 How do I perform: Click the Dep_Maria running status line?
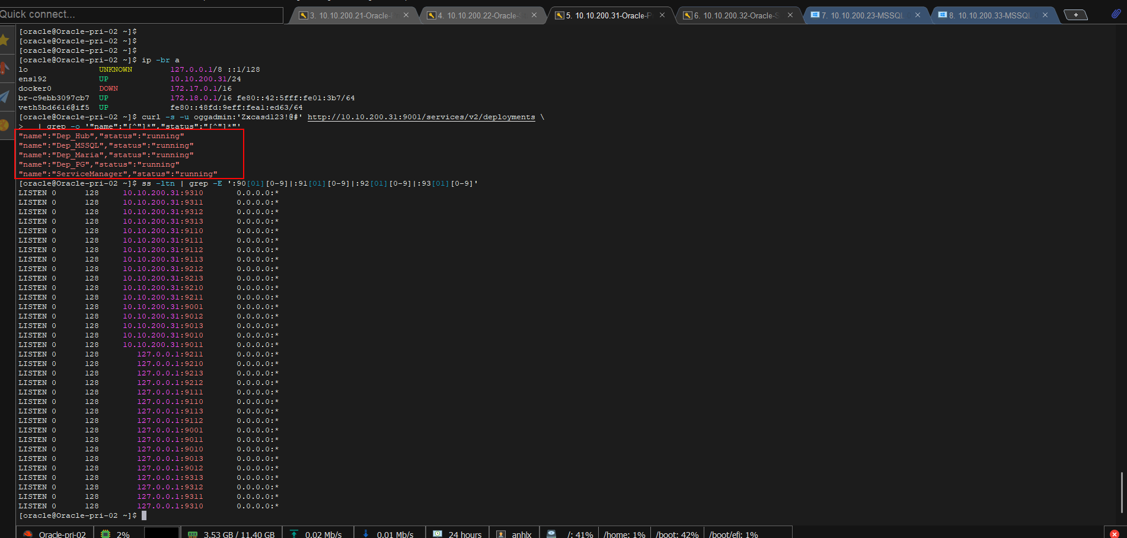click(x=106, y=155)
